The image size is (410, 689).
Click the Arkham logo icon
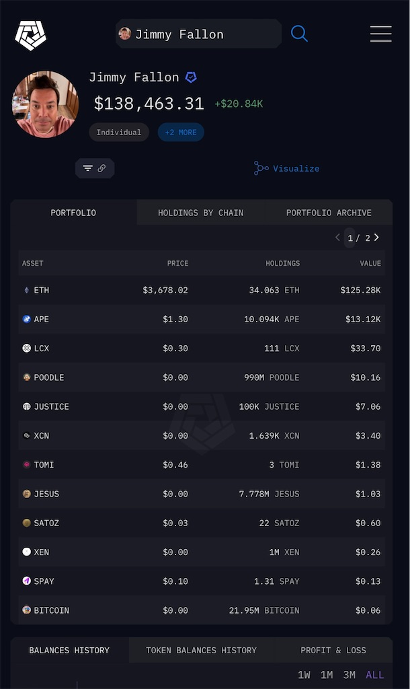click(x=30, y=35)
